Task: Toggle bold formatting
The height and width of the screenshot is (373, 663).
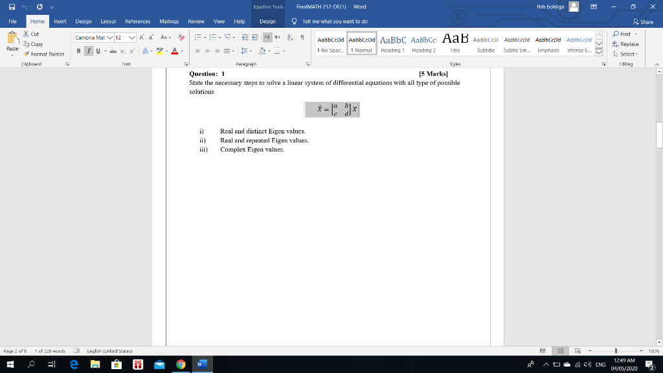Action: click(x=78, y=51)
